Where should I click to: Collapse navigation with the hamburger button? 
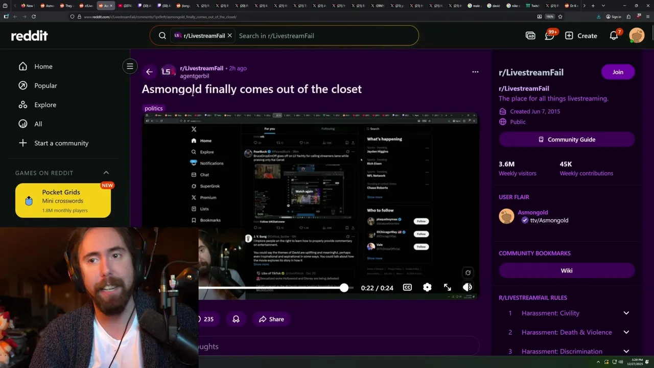click(x=130, y=66)
